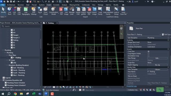The image size is (171, 96).
Task: Click the taskbar search icon
Action: [x=9, y=94]
